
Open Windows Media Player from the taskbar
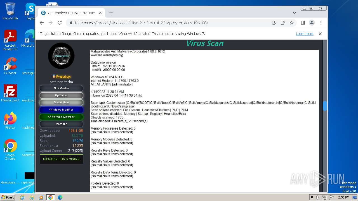[41, 197]
